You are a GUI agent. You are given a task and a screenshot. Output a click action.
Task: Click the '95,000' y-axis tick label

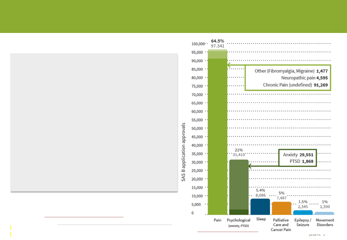point(197,52)
